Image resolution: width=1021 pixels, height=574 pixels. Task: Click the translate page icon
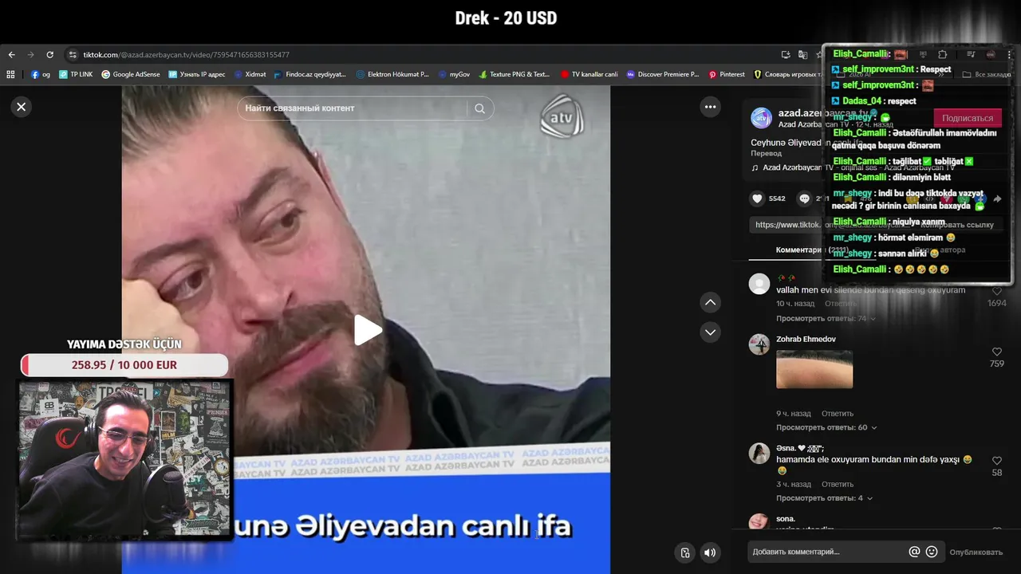click(802, 54)
